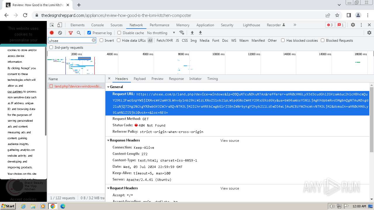374x210 pixels.
Task: Open a new browser tab
Action: (x=79, y=5)
